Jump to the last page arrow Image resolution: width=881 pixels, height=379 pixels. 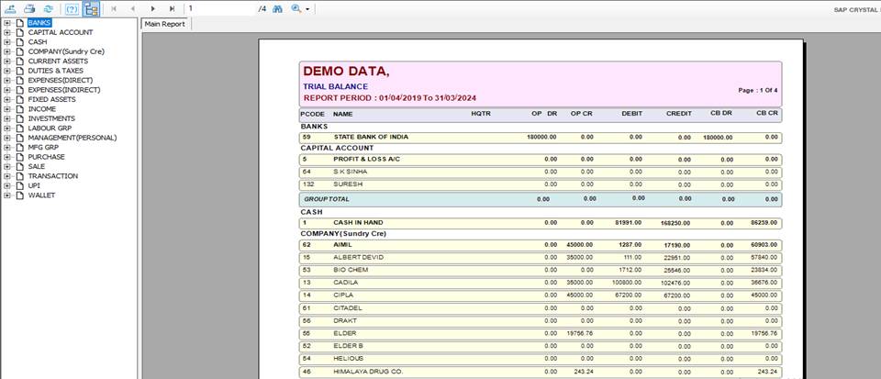pos(172,8)
